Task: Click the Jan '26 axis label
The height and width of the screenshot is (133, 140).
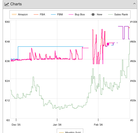Action: (57, 125)
